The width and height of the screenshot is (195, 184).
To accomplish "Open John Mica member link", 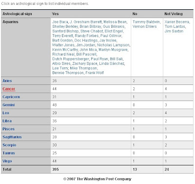I will (x=88, y=50).
